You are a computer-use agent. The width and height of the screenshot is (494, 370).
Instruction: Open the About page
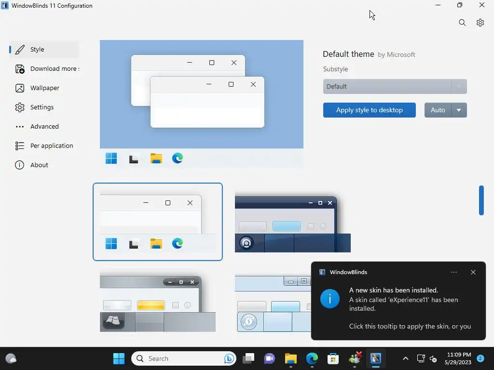click(x=44, y=165)
